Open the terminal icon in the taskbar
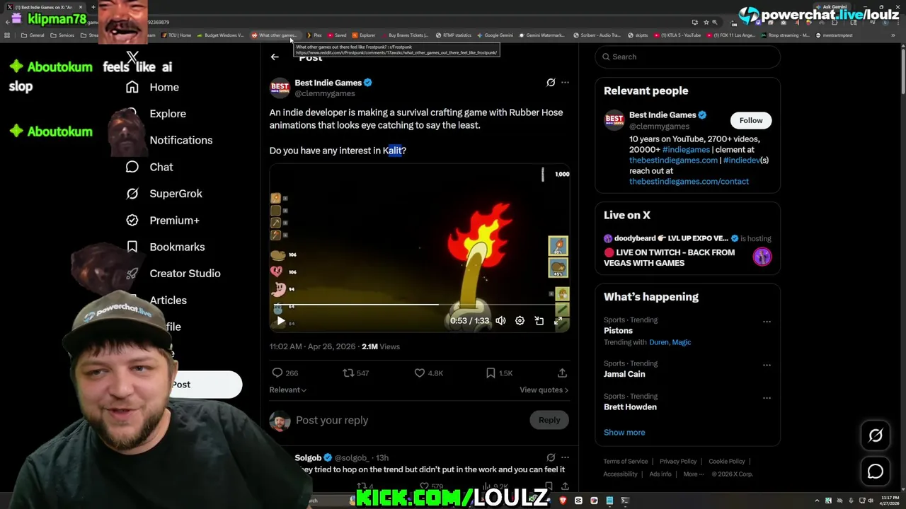This screenshot has height=509, width=906. click(625, 501)
